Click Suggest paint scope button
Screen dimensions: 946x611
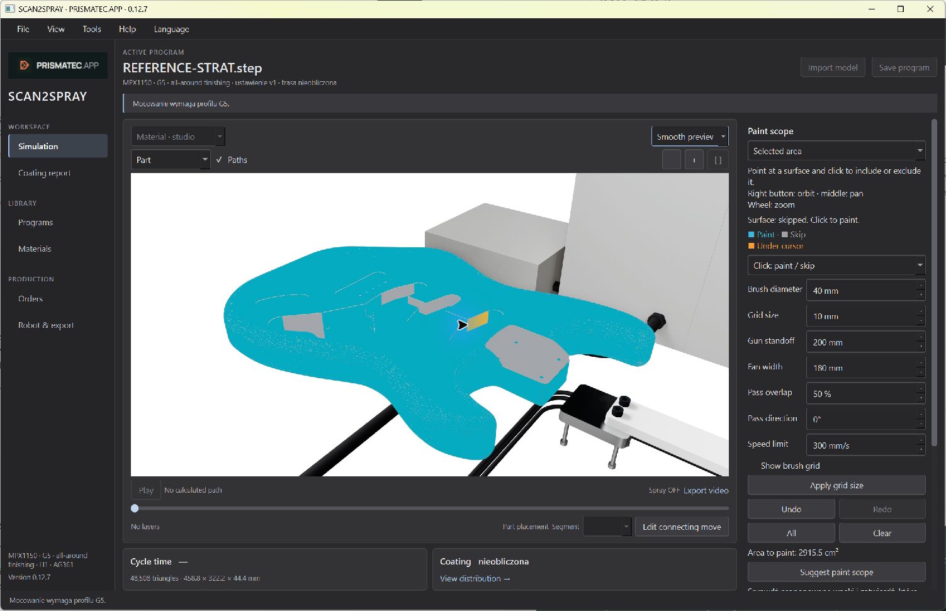(x=836, y=572)
